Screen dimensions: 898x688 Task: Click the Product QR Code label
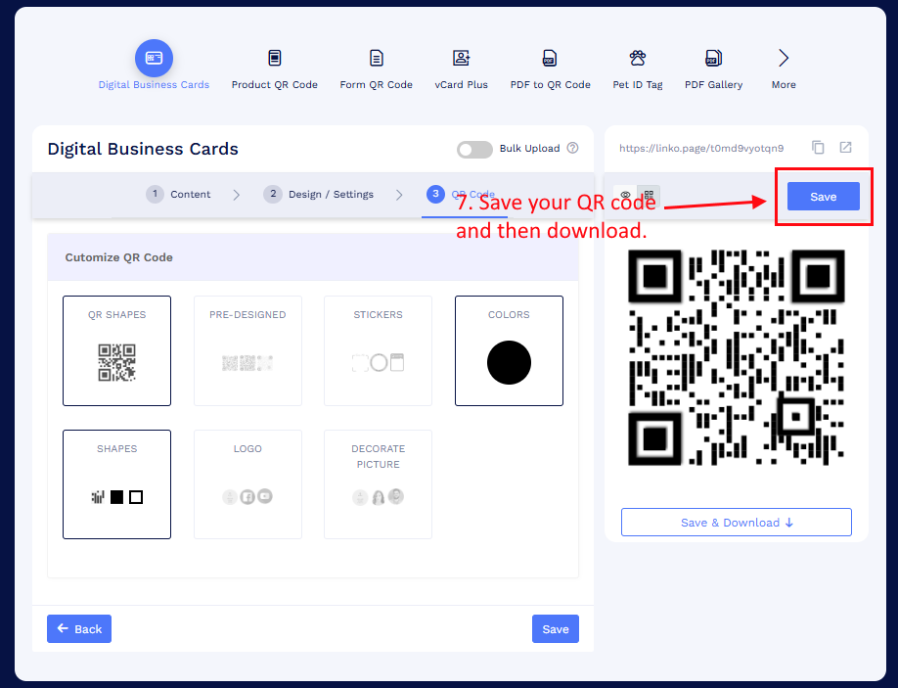coord(274,85)
